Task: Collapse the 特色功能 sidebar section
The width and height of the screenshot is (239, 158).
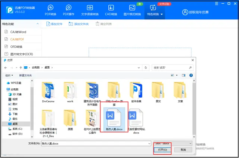Action: [37, 24]
